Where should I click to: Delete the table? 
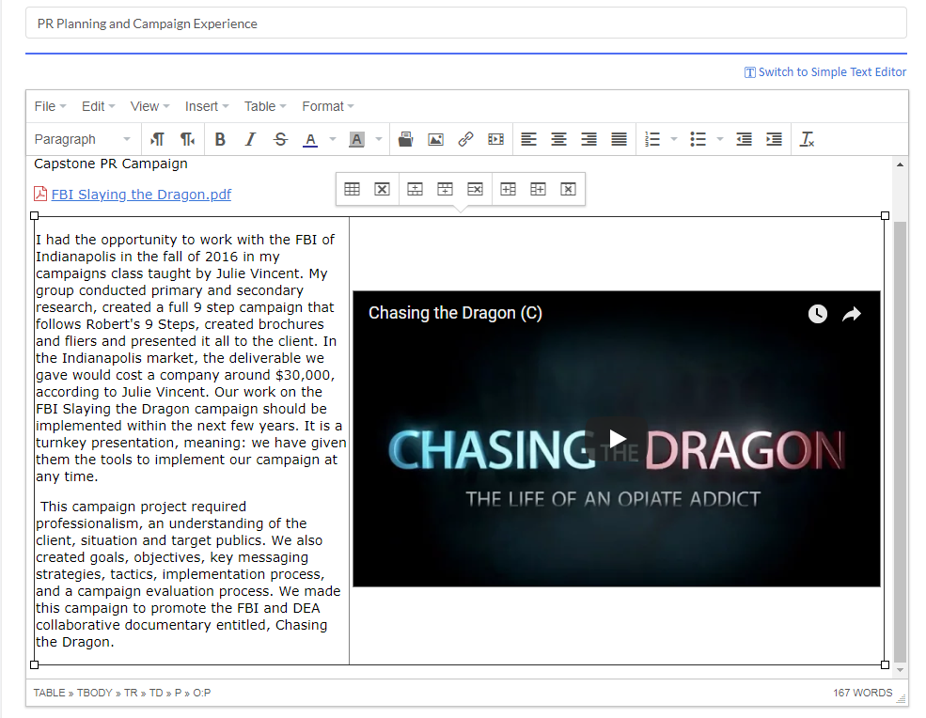point(382,189)
